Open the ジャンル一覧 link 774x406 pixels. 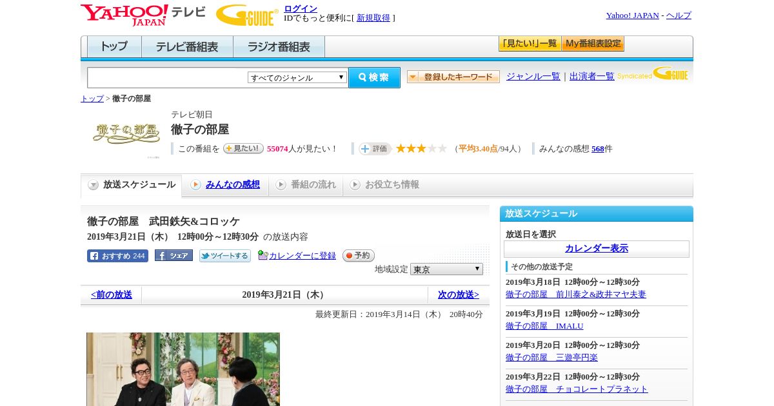coord(533,77)
